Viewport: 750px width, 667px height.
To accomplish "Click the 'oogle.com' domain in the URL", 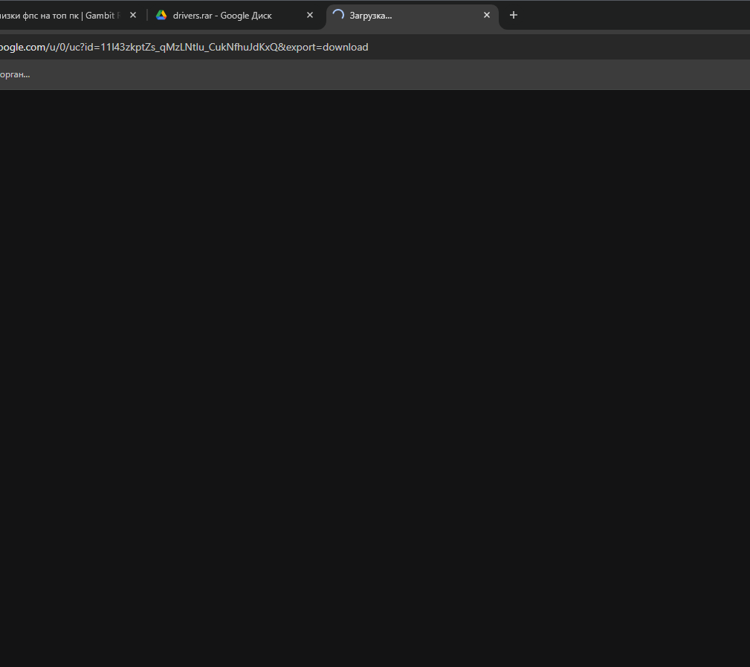I will click(x=22, y=47).
